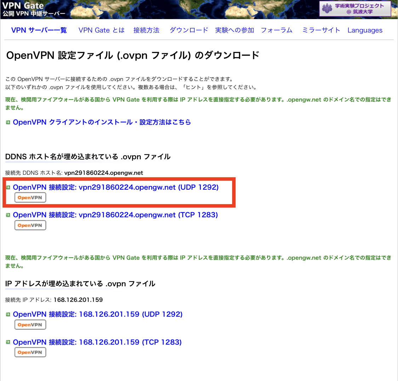Click the IP アドレスが埋め込まれている section heading
This screenshot has height=381, width=398.
80,283
